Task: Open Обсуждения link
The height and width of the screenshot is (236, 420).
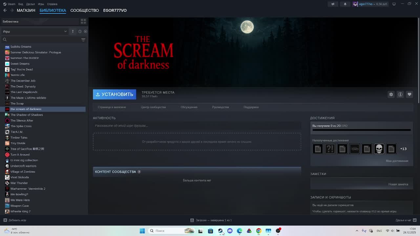Action: pos(189,107)
